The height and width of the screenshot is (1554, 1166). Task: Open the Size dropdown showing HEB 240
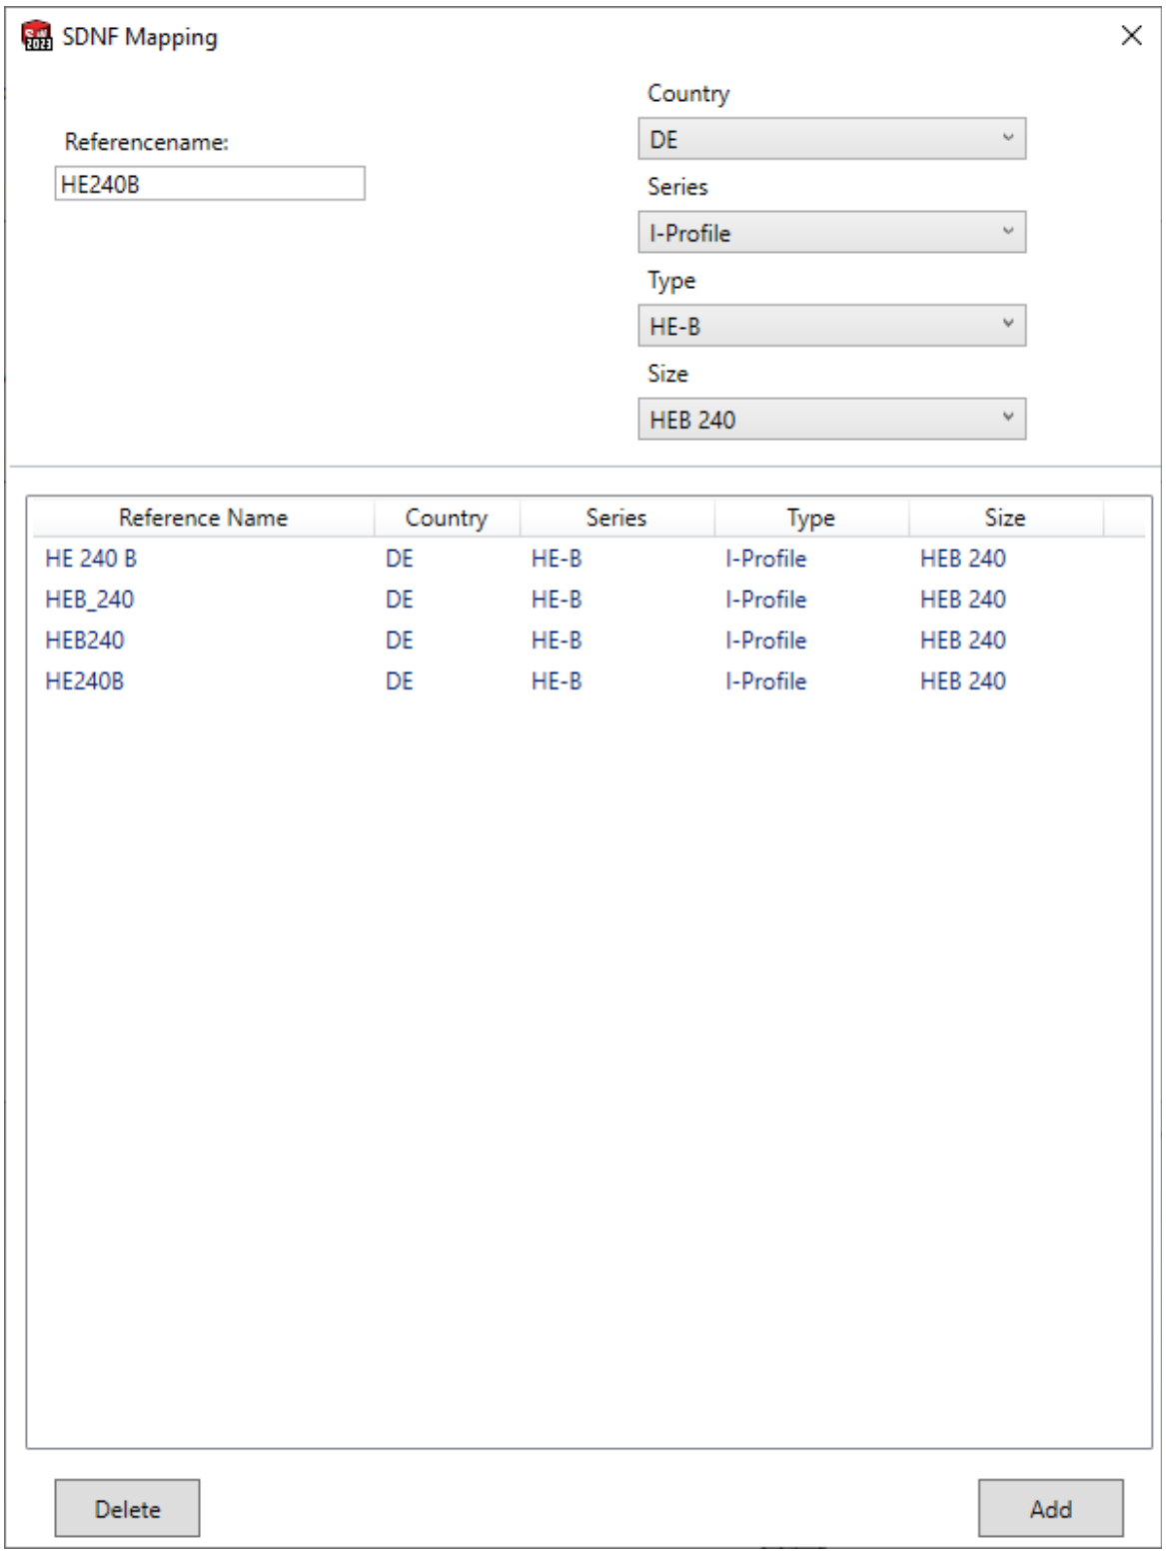[x=834, y=419]
